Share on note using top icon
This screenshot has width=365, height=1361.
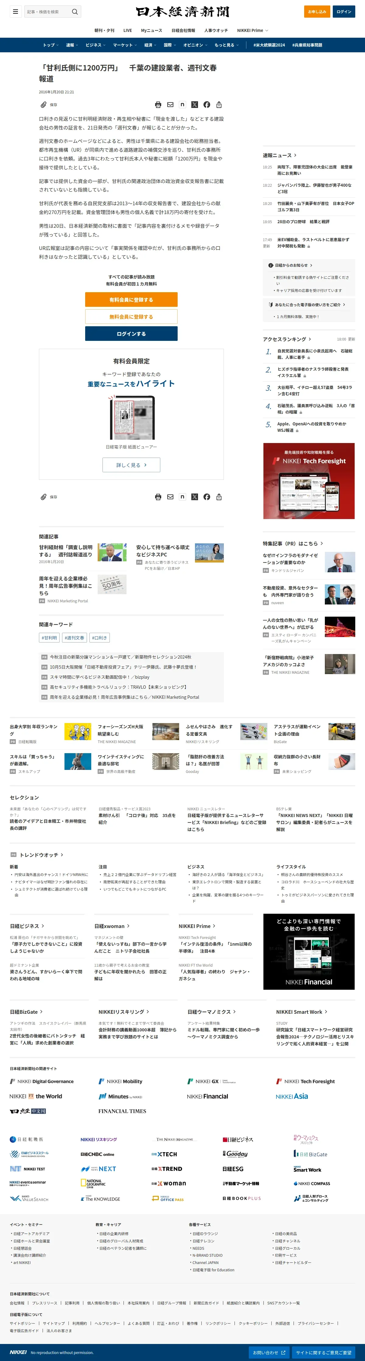(x=182, y=105)
